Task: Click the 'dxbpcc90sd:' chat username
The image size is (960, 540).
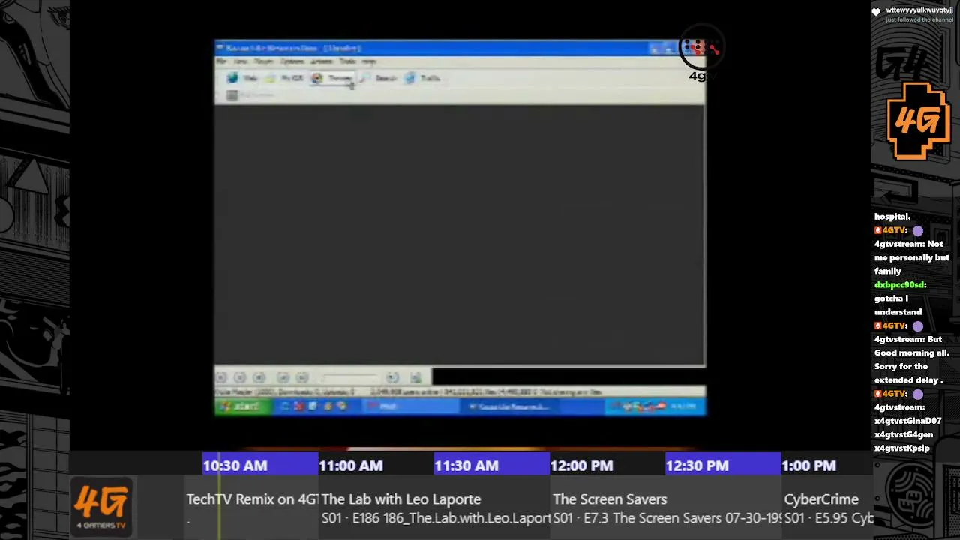Action: click(901, 285)
